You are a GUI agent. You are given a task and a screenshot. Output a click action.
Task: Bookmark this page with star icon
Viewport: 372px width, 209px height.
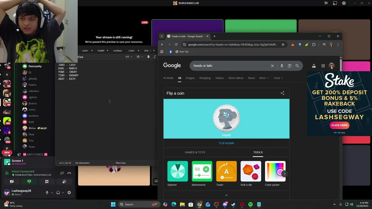(x=283, y=44)
